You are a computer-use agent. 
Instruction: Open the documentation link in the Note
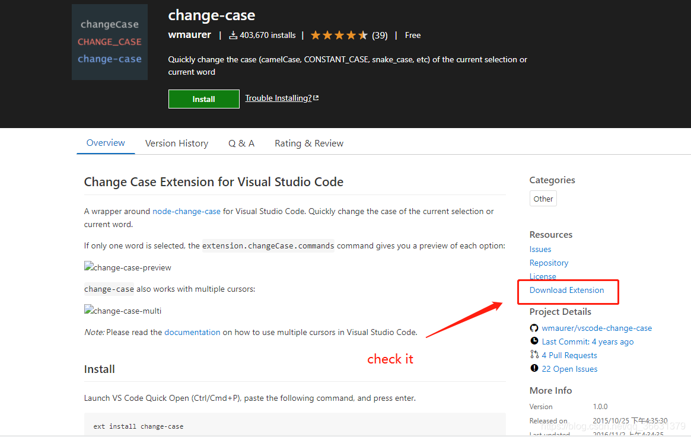[x=192, y=332]
